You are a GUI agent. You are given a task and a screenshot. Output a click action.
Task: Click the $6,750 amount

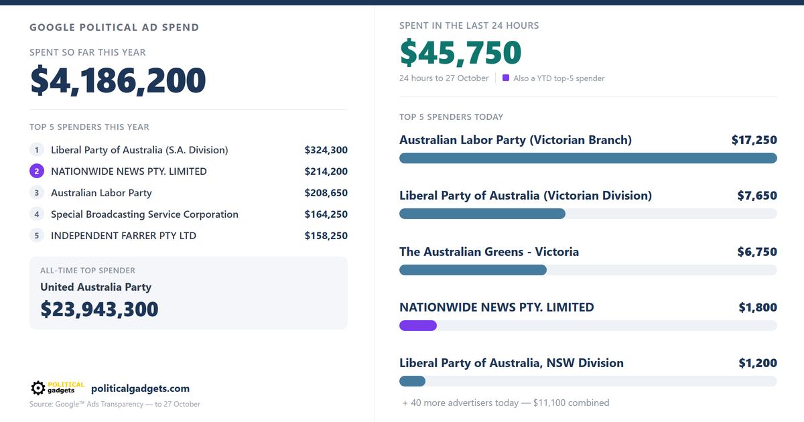tap(757, 252)
